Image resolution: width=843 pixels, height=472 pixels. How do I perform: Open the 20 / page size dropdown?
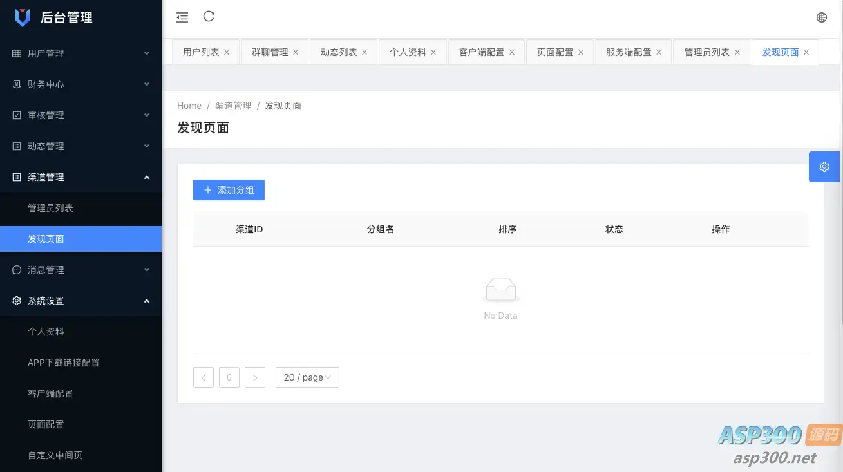click(307, 377)
